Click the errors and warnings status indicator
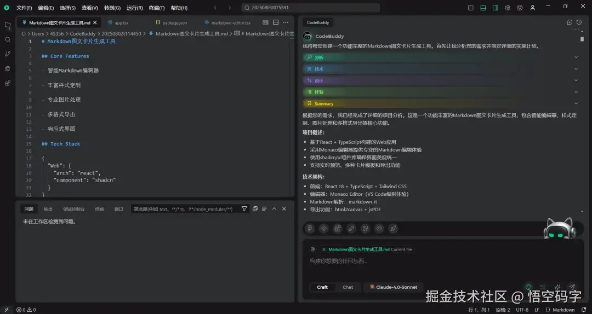Viewport: 592px width, 314px height. (x=26, y=310)
